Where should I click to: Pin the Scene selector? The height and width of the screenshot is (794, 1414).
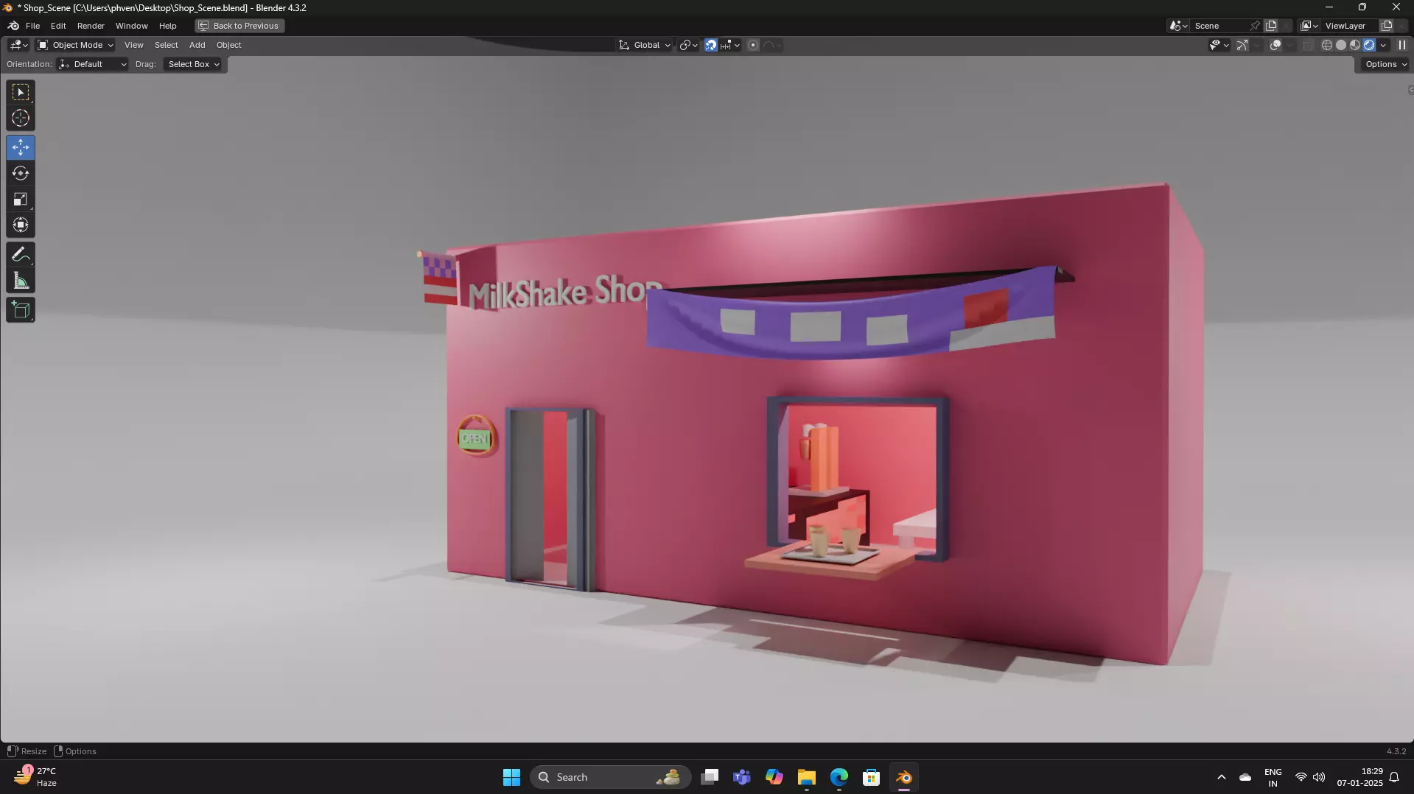click(x=1255, y=26)
